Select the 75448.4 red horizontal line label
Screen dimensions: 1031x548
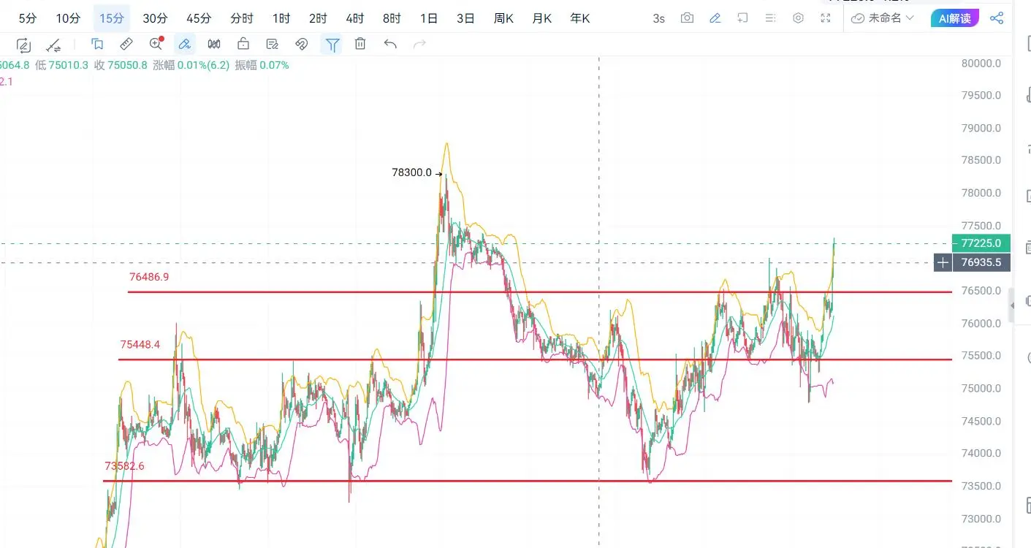coord(140,344)
